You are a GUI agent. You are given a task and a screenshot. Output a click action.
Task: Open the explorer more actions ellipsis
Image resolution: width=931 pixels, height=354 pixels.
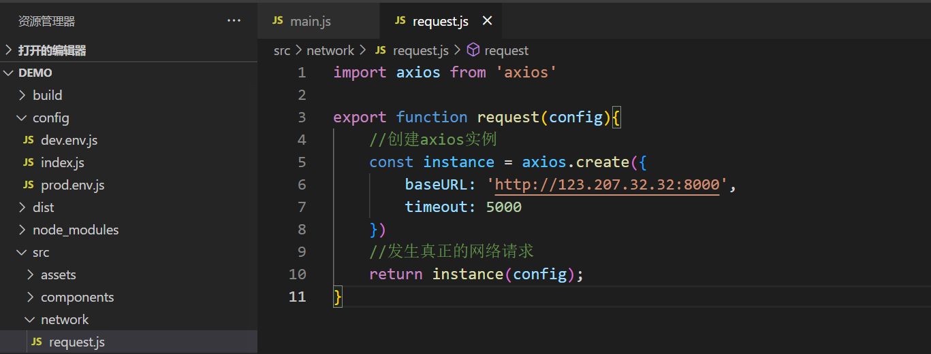click(x=234, y=21)
